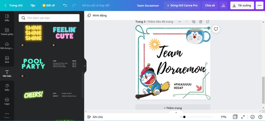Open the Thêm more sidebar item
The width and height of the screenshot is (265, 121).
click(x=7, y=115)
